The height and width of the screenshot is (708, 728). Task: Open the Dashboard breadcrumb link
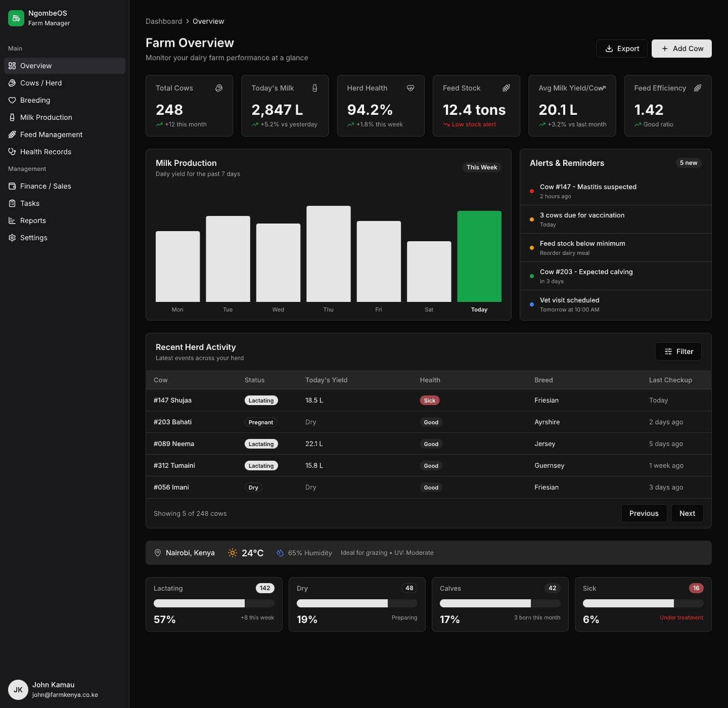click(164, 21)
